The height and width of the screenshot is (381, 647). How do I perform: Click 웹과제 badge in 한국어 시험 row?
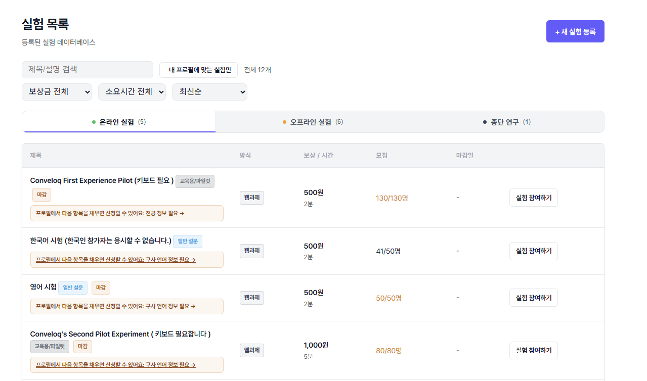[251, 251]
